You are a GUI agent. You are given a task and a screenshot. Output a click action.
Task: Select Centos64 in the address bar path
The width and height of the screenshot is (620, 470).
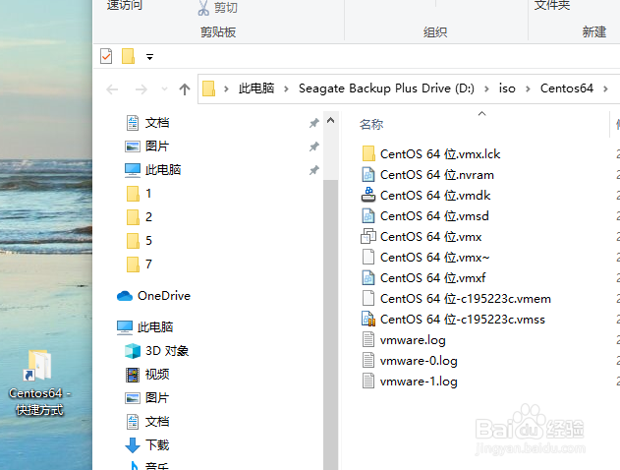pyautogui.click(x=567, y=88)
